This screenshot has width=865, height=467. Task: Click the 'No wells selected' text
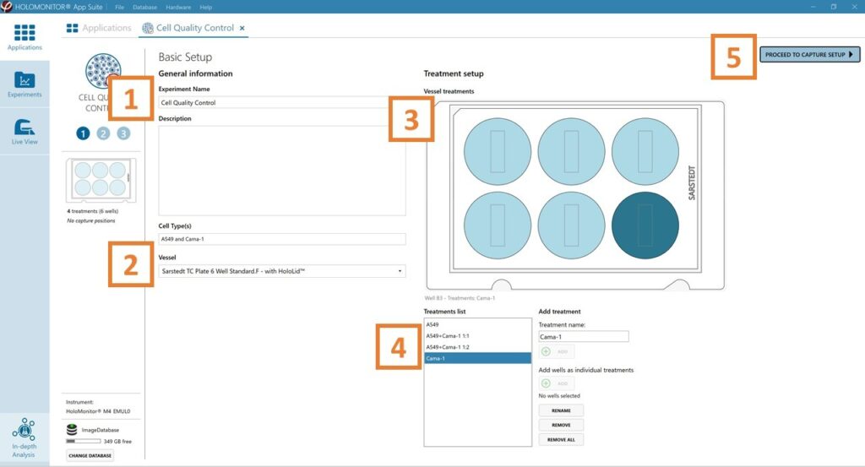point(559,396)
